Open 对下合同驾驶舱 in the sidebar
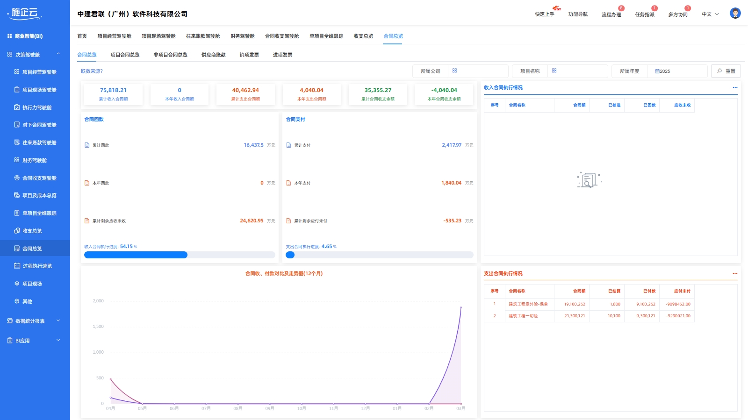Screen dimensions: 748x420 click(35, 125)
